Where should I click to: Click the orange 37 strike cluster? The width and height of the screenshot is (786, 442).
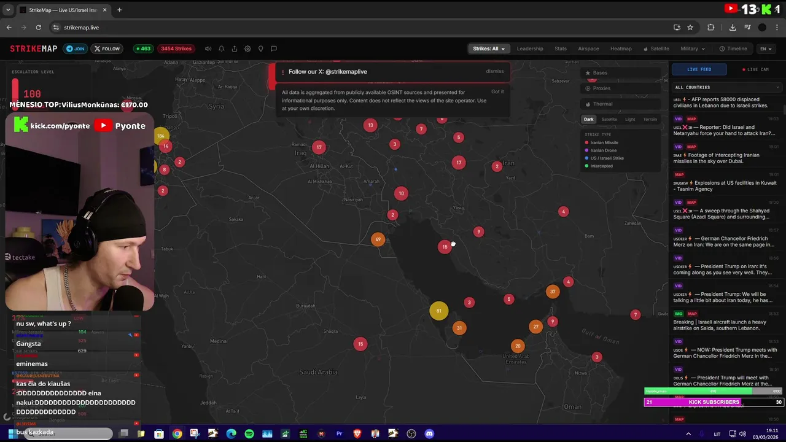[x=553, y=292]
